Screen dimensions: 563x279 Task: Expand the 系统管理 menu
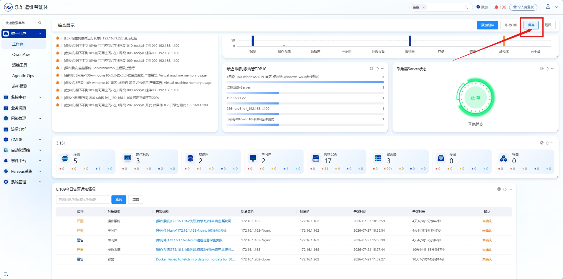tap(40, 182)
